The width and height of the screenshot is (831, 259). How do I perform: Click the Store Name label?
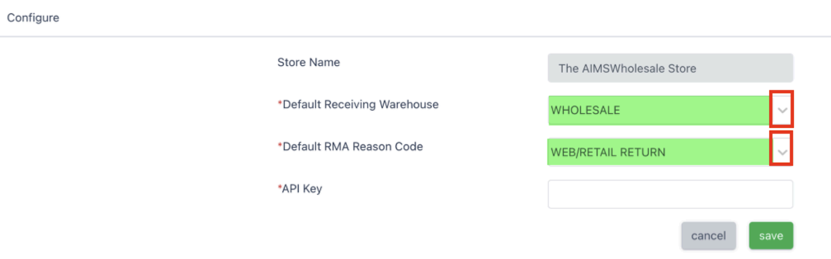click(x=309, y=62)
